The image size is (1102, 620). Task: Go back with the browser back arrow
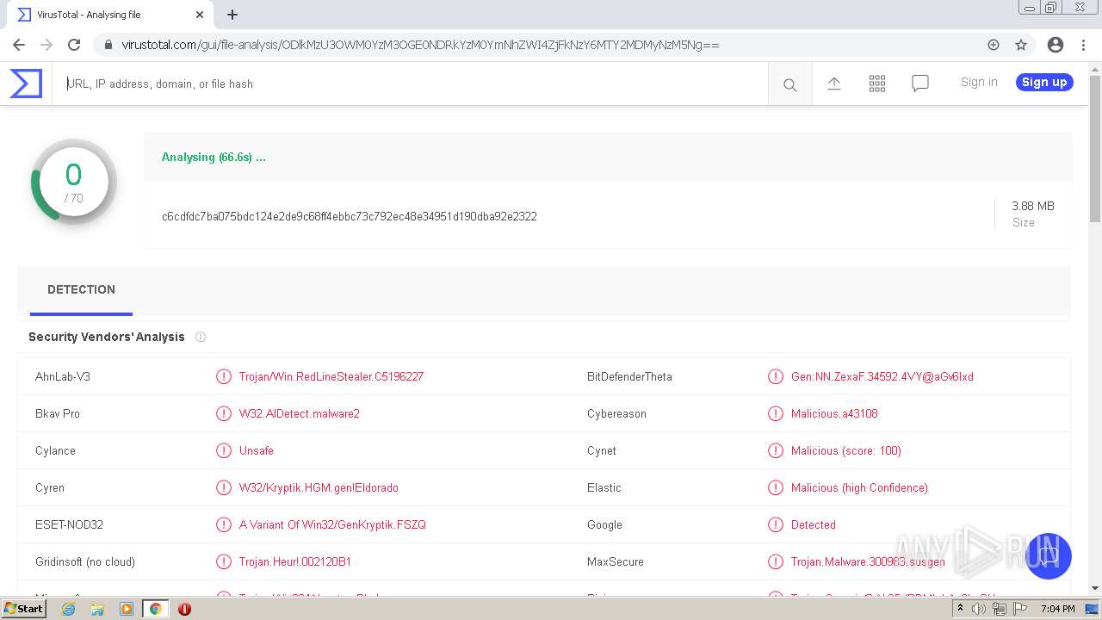[x=19, y=45]
